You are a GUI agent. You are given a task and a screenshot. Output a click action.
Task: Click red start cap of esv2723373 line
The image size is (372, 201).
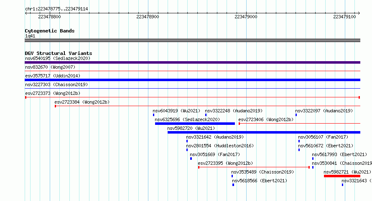pyautogui.click(x=25, y=97)
